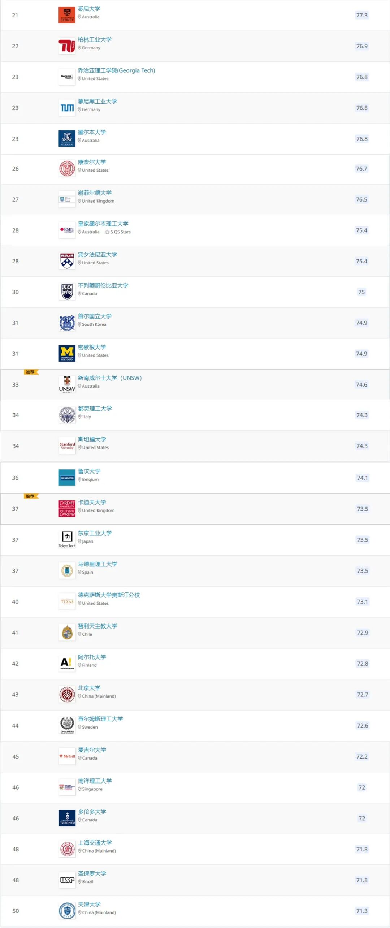The width and height of the screenshot is (390, 928).
Task: Click the UBC crest logo
Action: (x=67, y=292)
